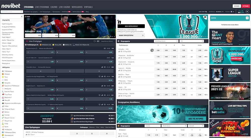The width and height of the screenshot is (251, 138).
Task: Open stats icon for Σπορτίβο Ιτένιο match
Action: [x=102, y=67]
